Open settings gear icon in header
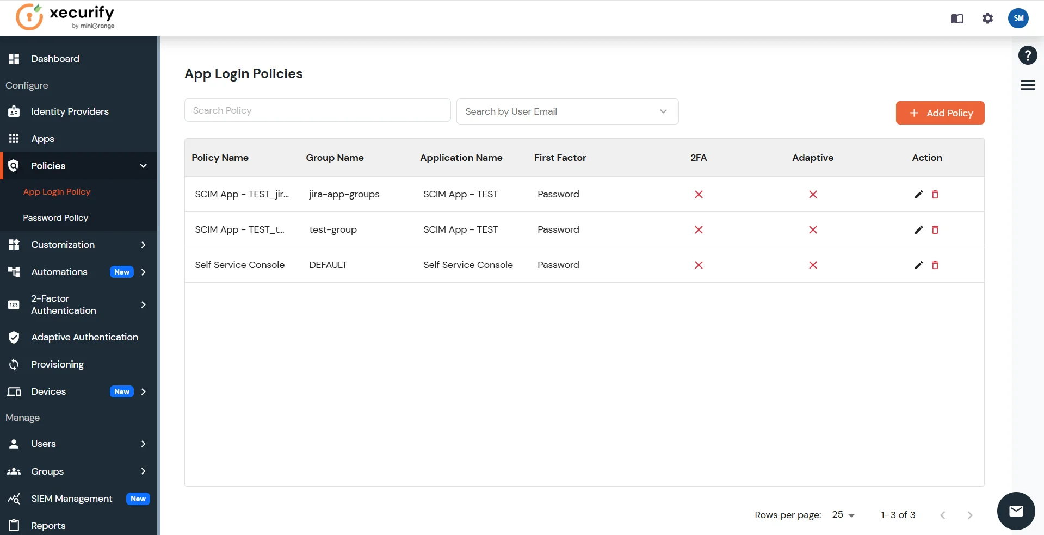1044x535 pixels. click(x=987, y=18)
